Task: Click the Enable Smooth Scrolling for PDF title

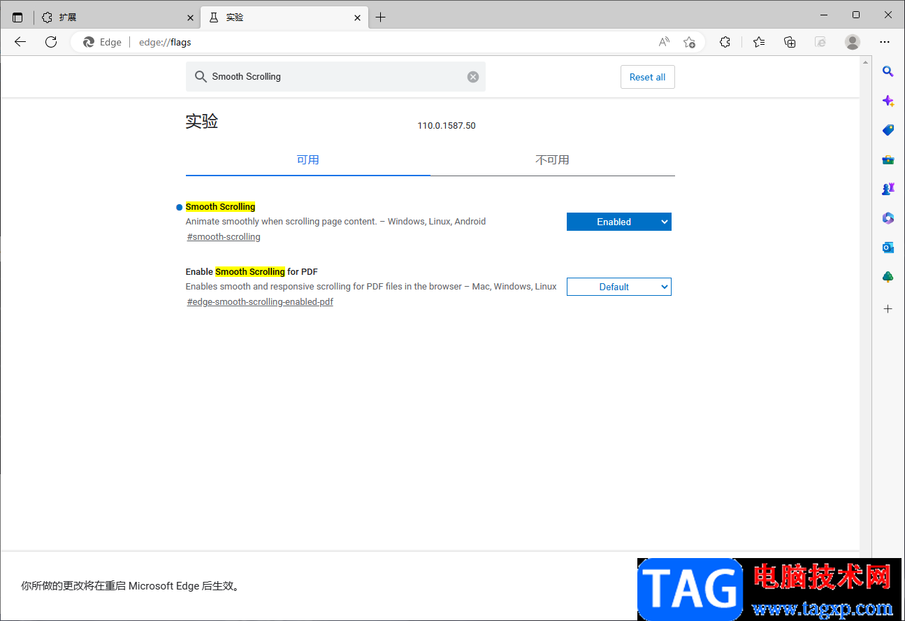Action: [252, 272]
